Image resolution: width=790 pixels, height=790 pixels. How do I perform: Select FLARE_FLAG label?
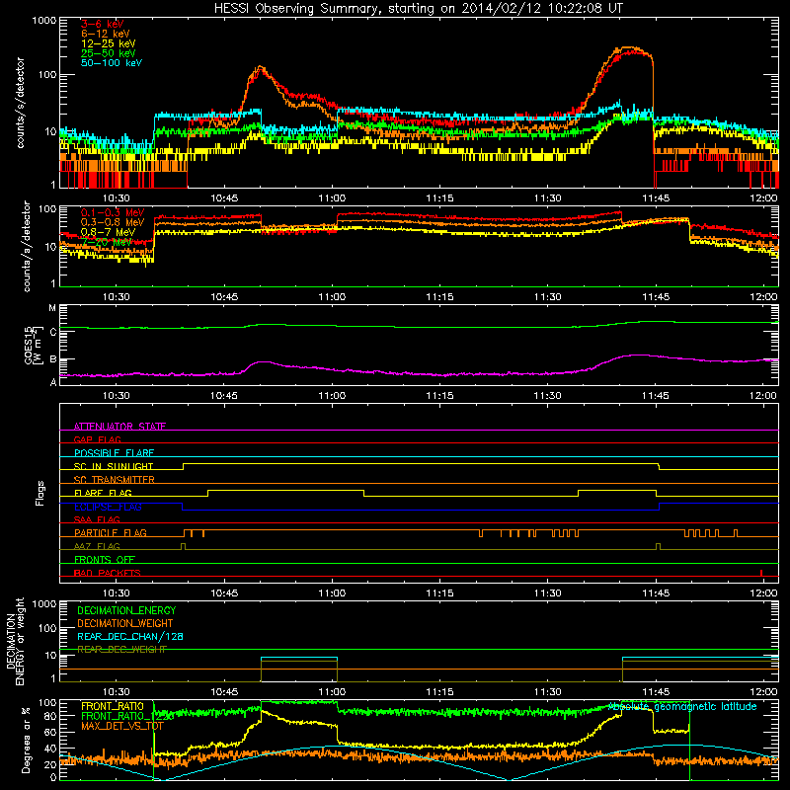tap(103, 493)
